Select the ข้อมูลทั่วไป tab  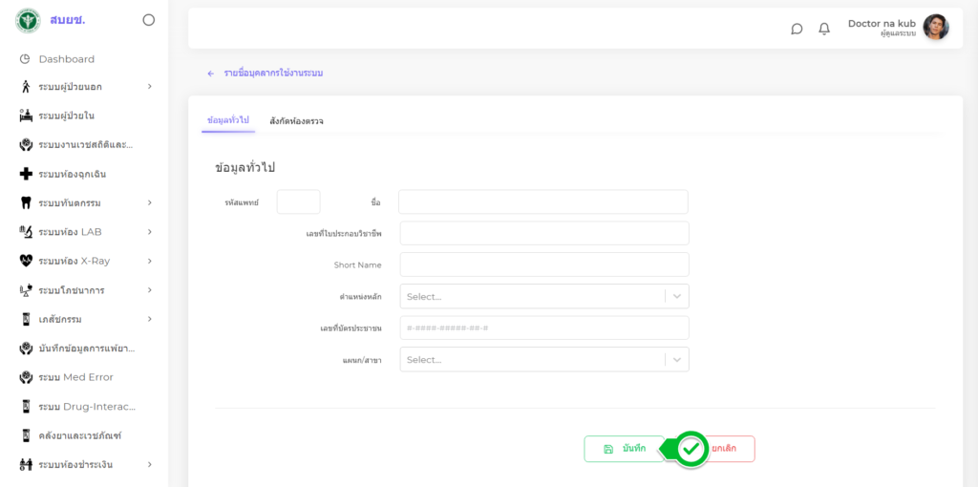(x=227, y=120)
